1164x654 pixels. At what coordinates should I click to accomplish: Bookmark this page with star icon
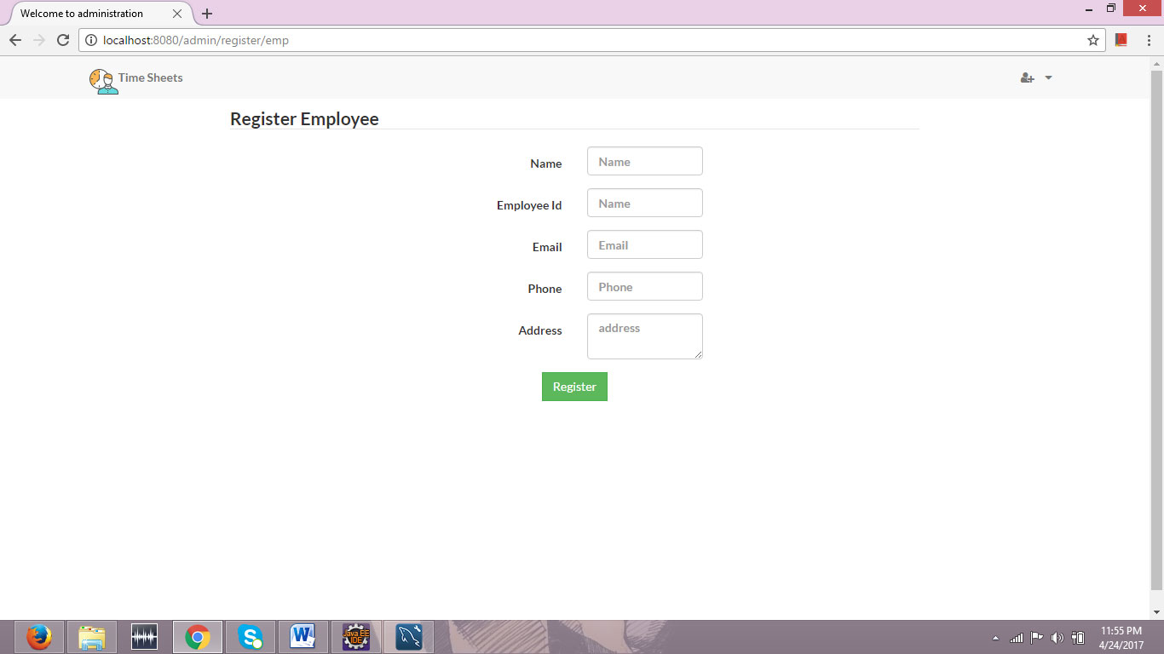coord(1093,40)
